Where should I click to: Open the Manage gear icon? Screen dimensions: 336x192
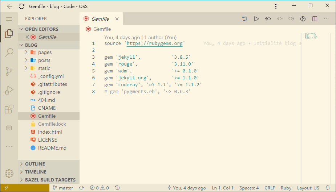click(9, 173)
